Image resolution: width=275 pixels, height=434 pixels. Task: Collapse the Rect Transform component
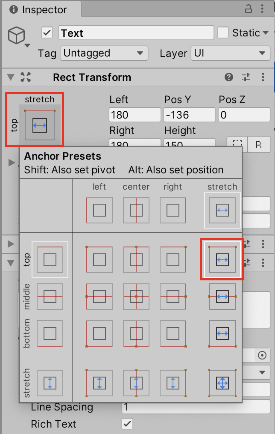point(11,77)
